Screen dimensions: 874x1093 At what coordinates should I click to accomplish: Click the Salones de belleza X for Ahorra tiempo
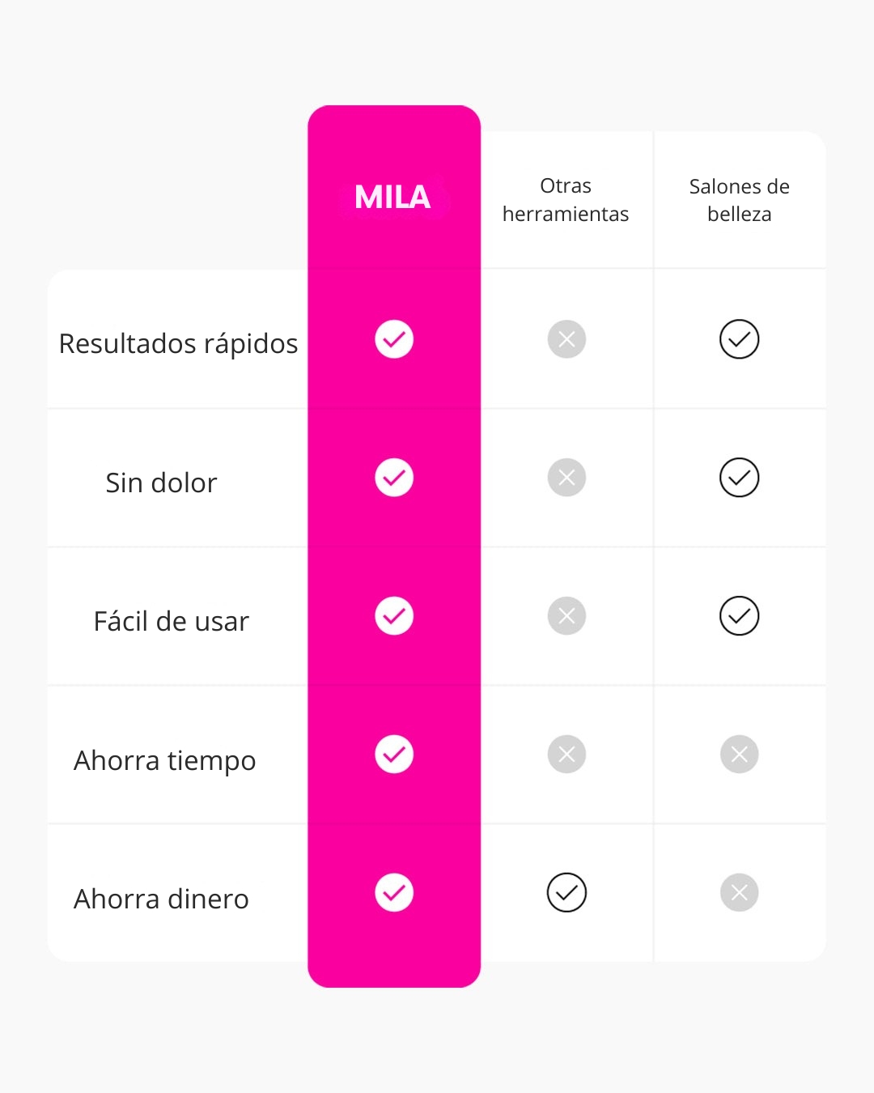click(740, 755)
